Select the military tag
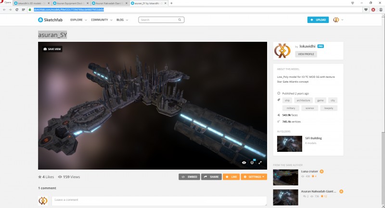 291,108
